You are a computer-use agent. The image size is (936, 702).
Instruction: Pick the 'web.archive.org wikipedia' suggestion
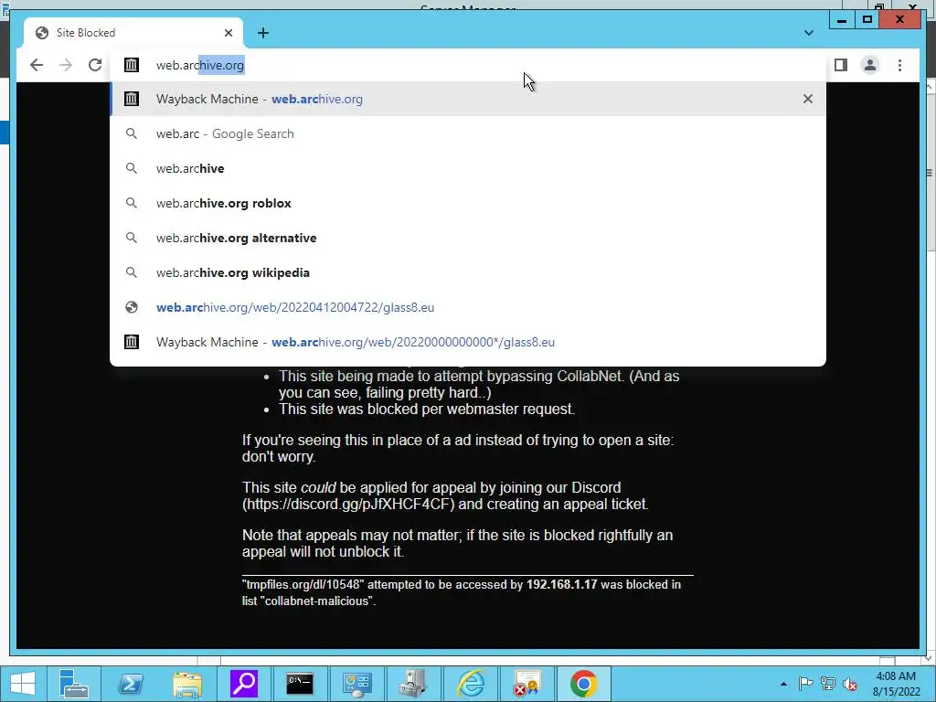468,272
